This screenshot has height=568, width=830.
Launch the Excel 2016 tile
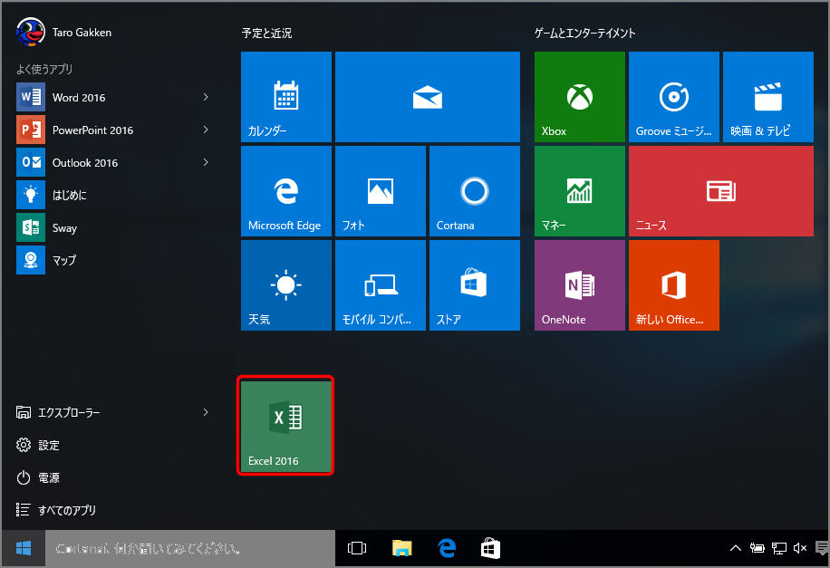pyautogui.click(x=285, y=426)
